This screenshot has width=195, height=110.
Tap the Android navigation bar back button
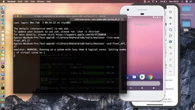[x=131, y=88]
